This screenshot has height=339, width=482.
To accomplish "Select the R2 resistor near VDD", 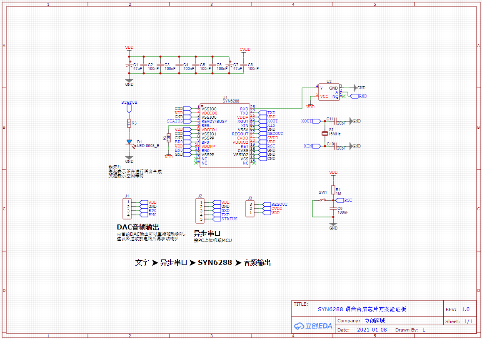I will [168, 138].
